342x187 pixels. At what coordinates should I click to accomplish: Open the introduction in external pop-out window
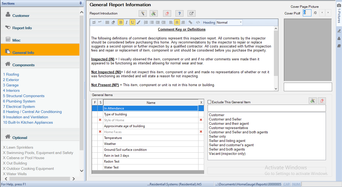(191, 13)
